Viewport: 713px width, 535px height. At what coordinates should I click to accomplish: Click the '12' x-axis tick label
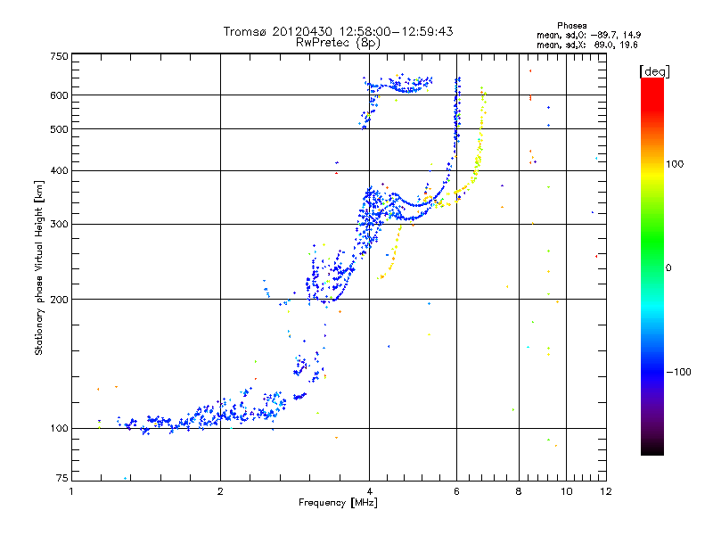[606, 491]
